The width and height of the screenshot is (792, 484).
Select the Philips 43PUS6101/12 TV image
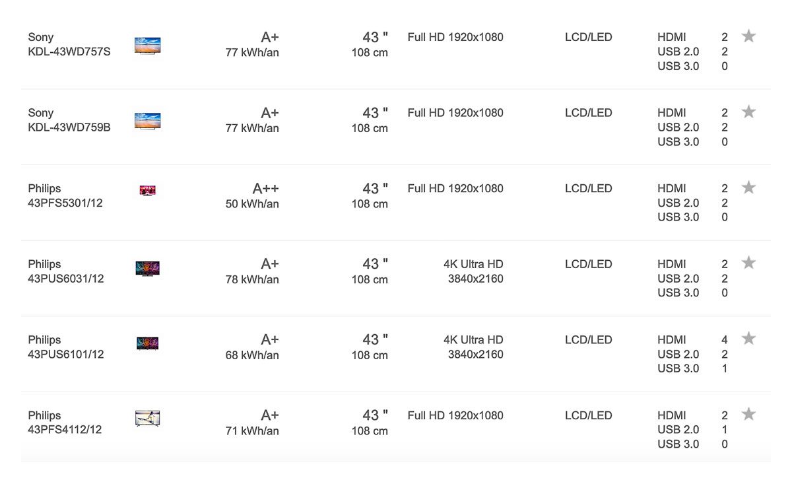point(148,343)
